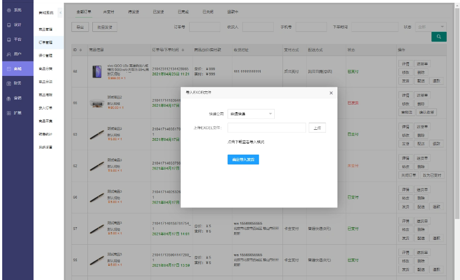Image resolution: width=460 pixels, height=280 pixels.
Task: Open the 用户 user icon in sidebar
Action: pyautogui.click(x=9, y=54)
